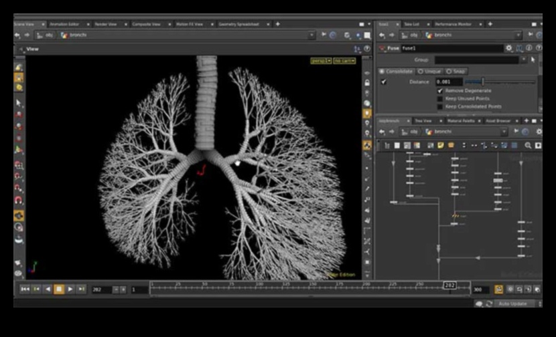
Task: Open the Fuse node gear settings menu
Action: point(509,48)
